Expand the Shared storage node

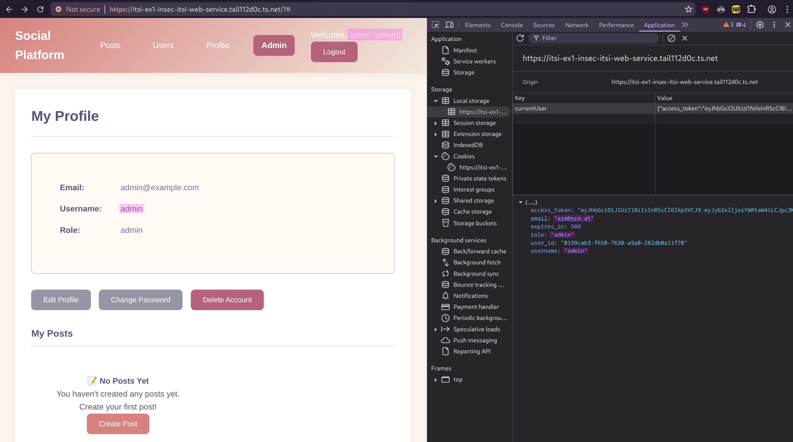point(436,201)
